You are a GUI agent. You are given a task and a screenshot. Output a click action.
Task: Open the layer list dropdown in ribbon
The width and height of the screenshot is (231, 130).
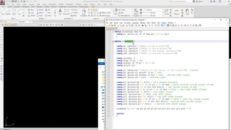coord(112,10)
